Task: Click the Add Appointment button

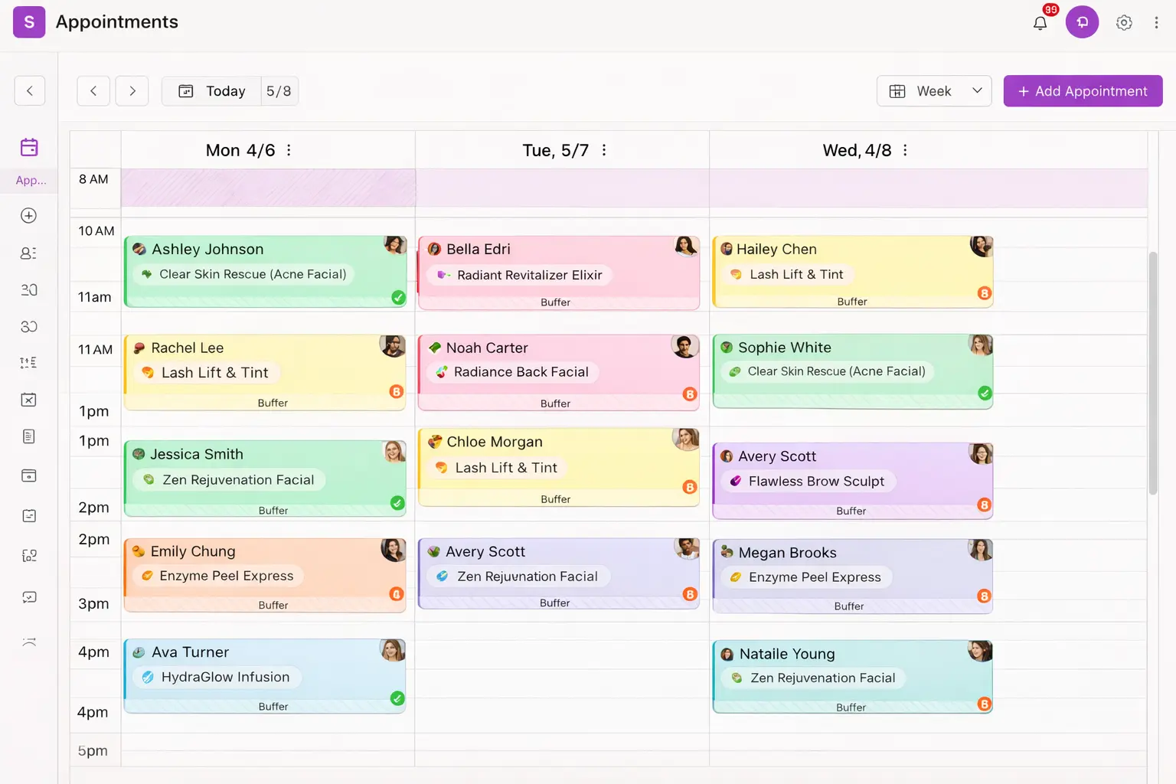Action: (1083, 91)
